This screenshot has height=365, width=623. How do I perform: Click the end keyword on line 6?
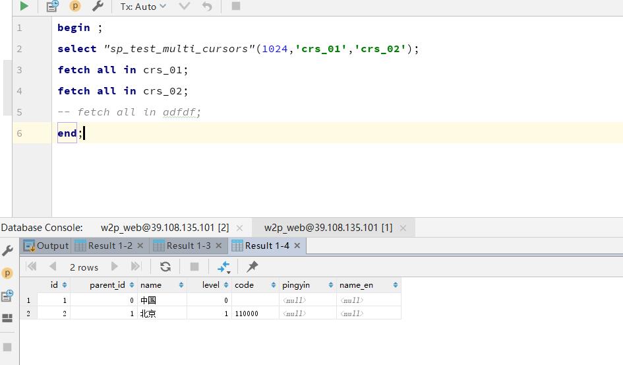[x=67, y=133]
